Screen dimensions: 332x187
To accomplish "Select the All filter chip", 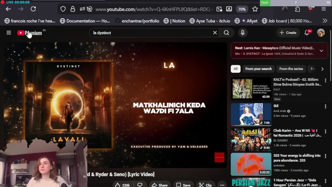I will click(x=236, y=69).
